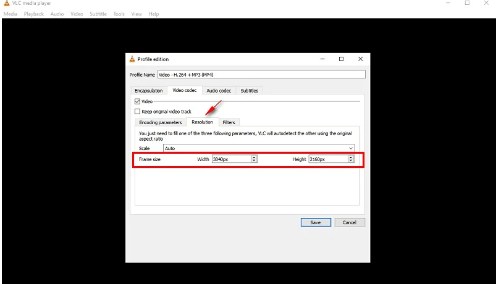
Task: Open the Tools menu
Action: pos(119,14)
